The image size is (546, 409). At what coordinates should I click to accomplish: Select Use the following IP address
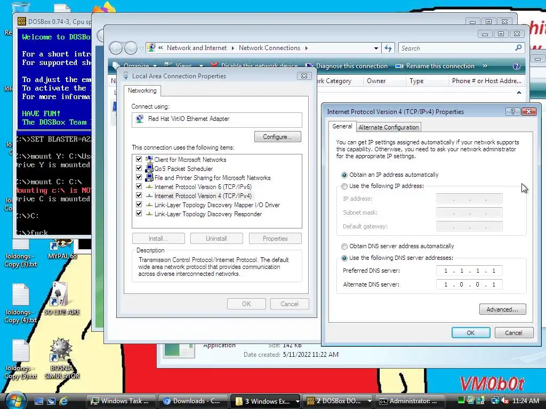(x=344, y=186)
